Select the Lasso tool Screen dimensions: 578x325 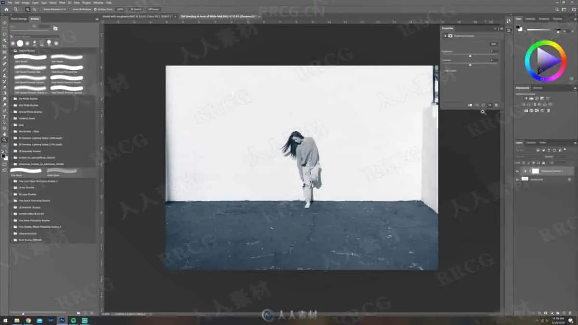(5, 35)
